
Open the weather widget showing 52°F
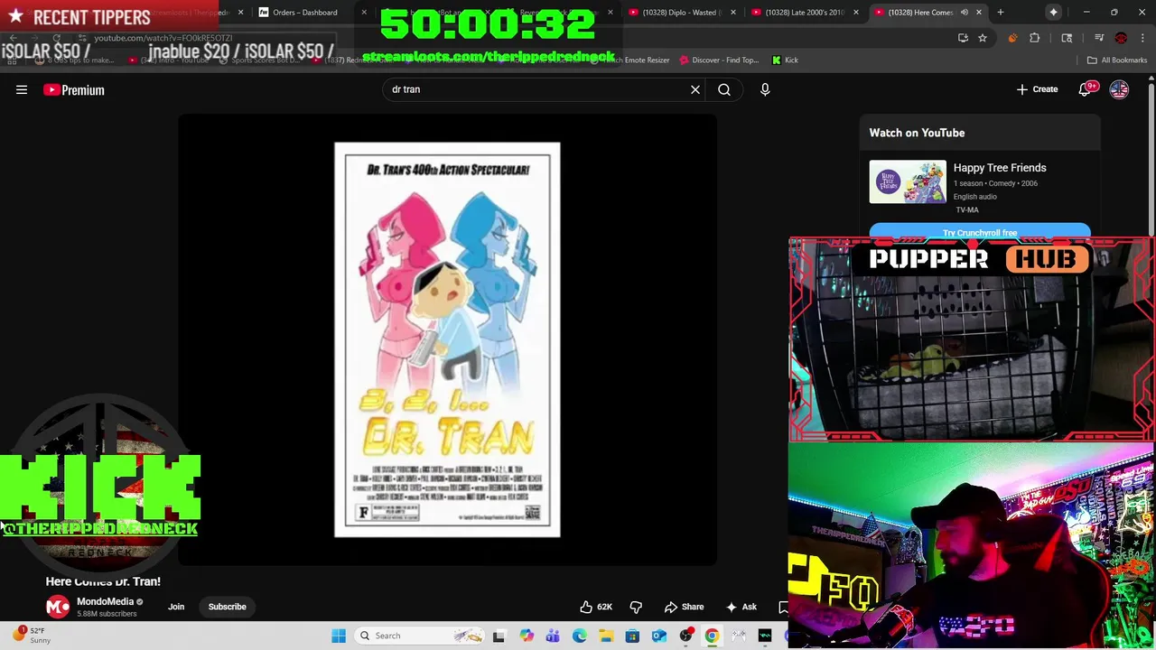click(x=33, y=636)
